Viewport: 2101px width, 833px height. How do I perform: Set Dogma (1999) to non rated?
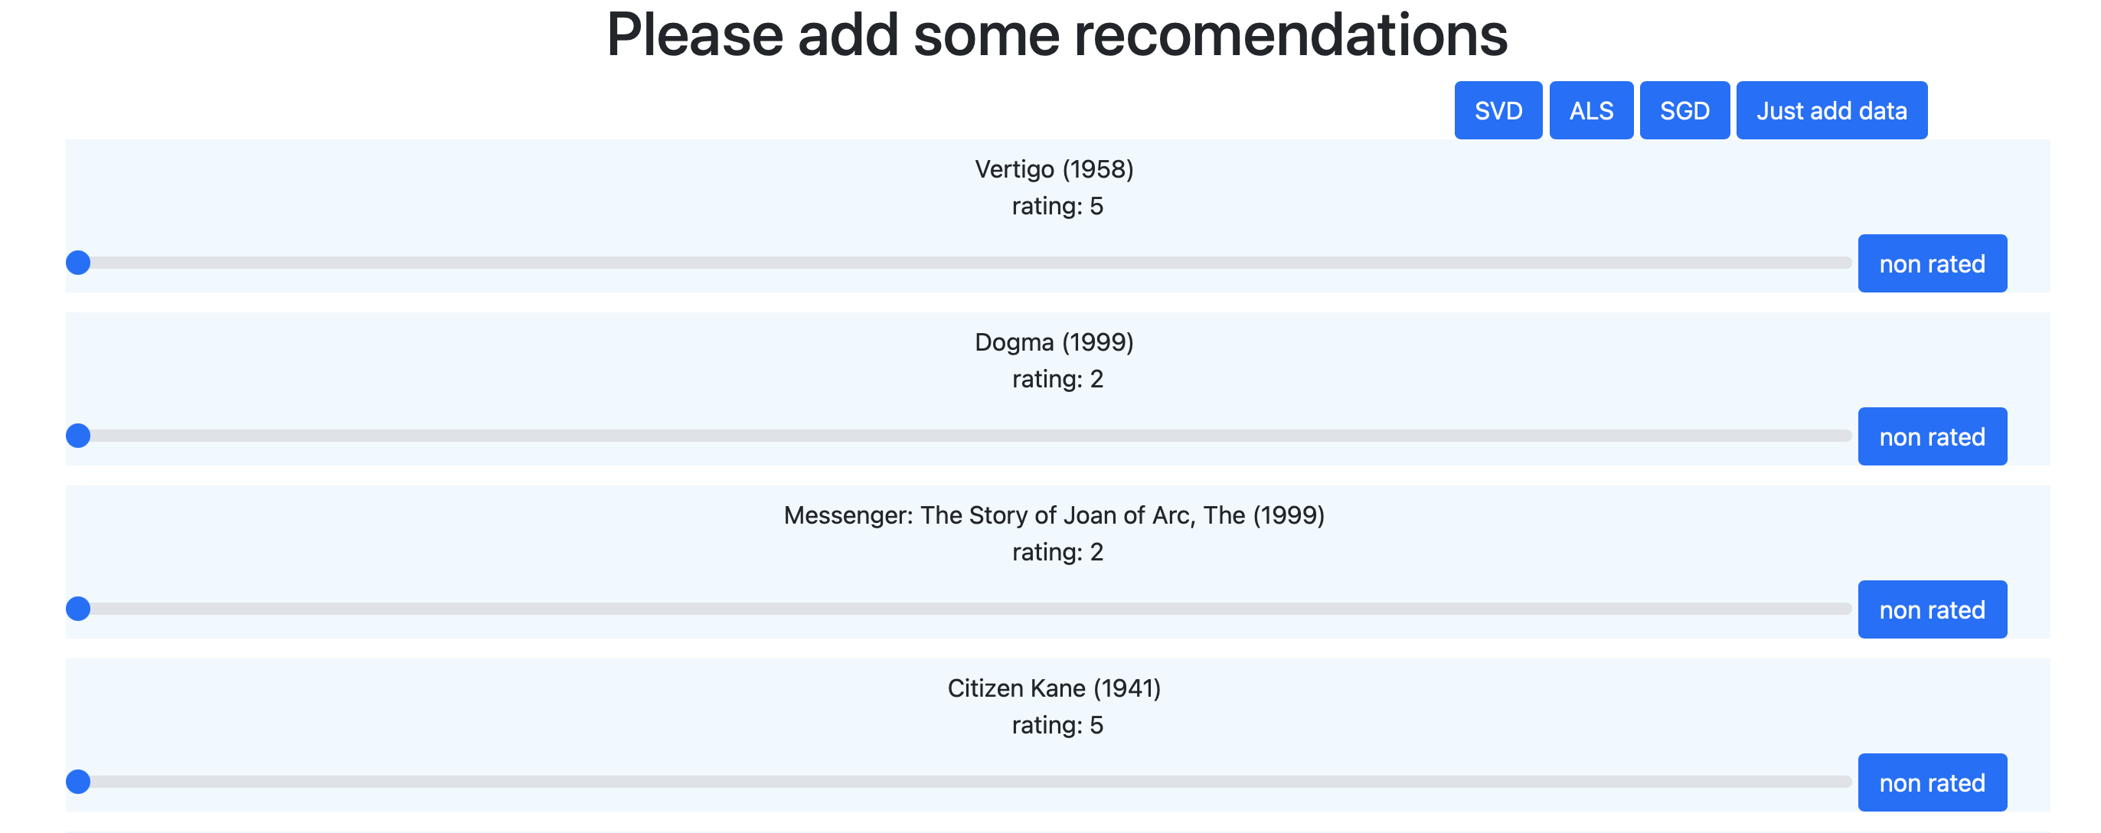(1931, 436)
